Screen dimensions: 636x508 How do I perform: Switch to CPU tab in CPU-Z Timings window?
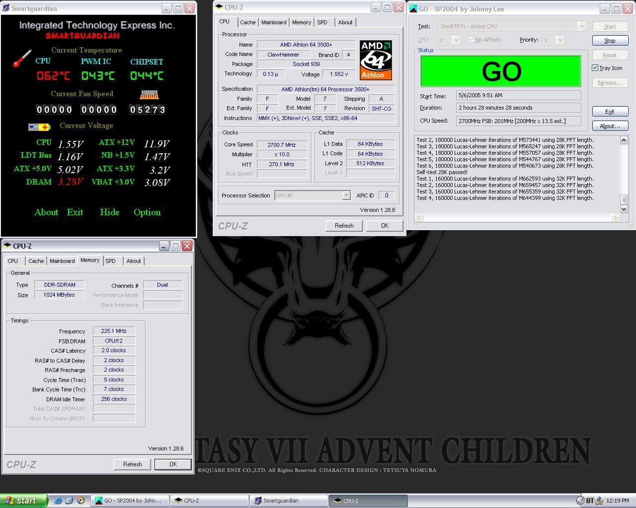pos(13,261)
